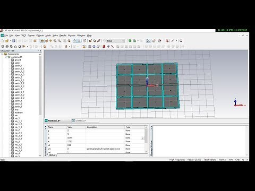
Task: Select patch_6 in the navigation tree
Action: [18, 107]
